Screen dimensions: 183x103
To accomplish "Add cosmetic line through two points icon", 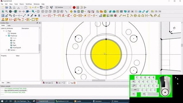I will click(24, 15).
